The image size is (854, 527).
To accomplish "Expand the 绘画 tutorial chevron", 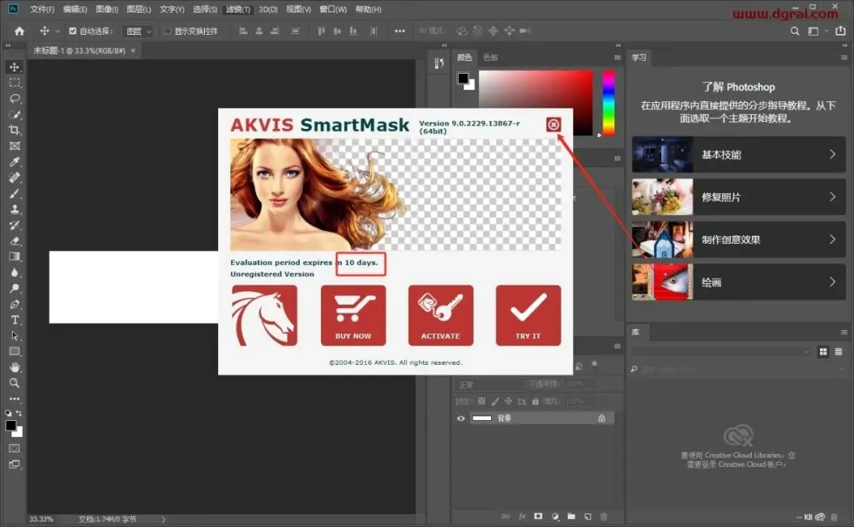I will [x=832, y=282].
